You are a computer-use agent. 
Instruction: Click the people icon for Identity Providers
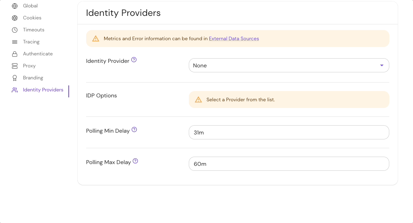pyautogui.click(x=15, y=90)
